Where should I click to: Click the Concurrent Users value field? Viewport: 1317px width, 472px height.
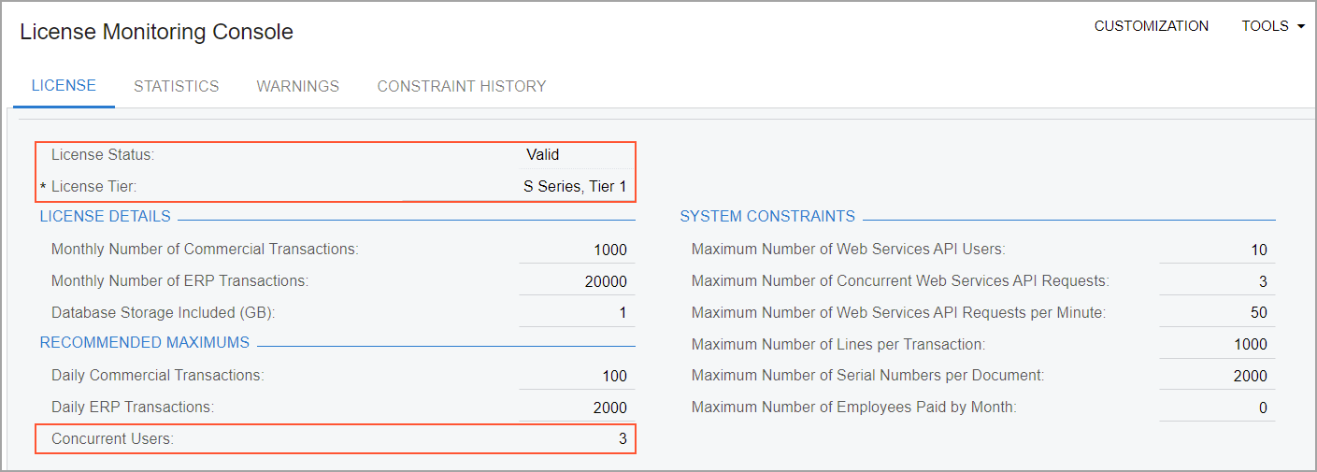click(x=576, y=438)
